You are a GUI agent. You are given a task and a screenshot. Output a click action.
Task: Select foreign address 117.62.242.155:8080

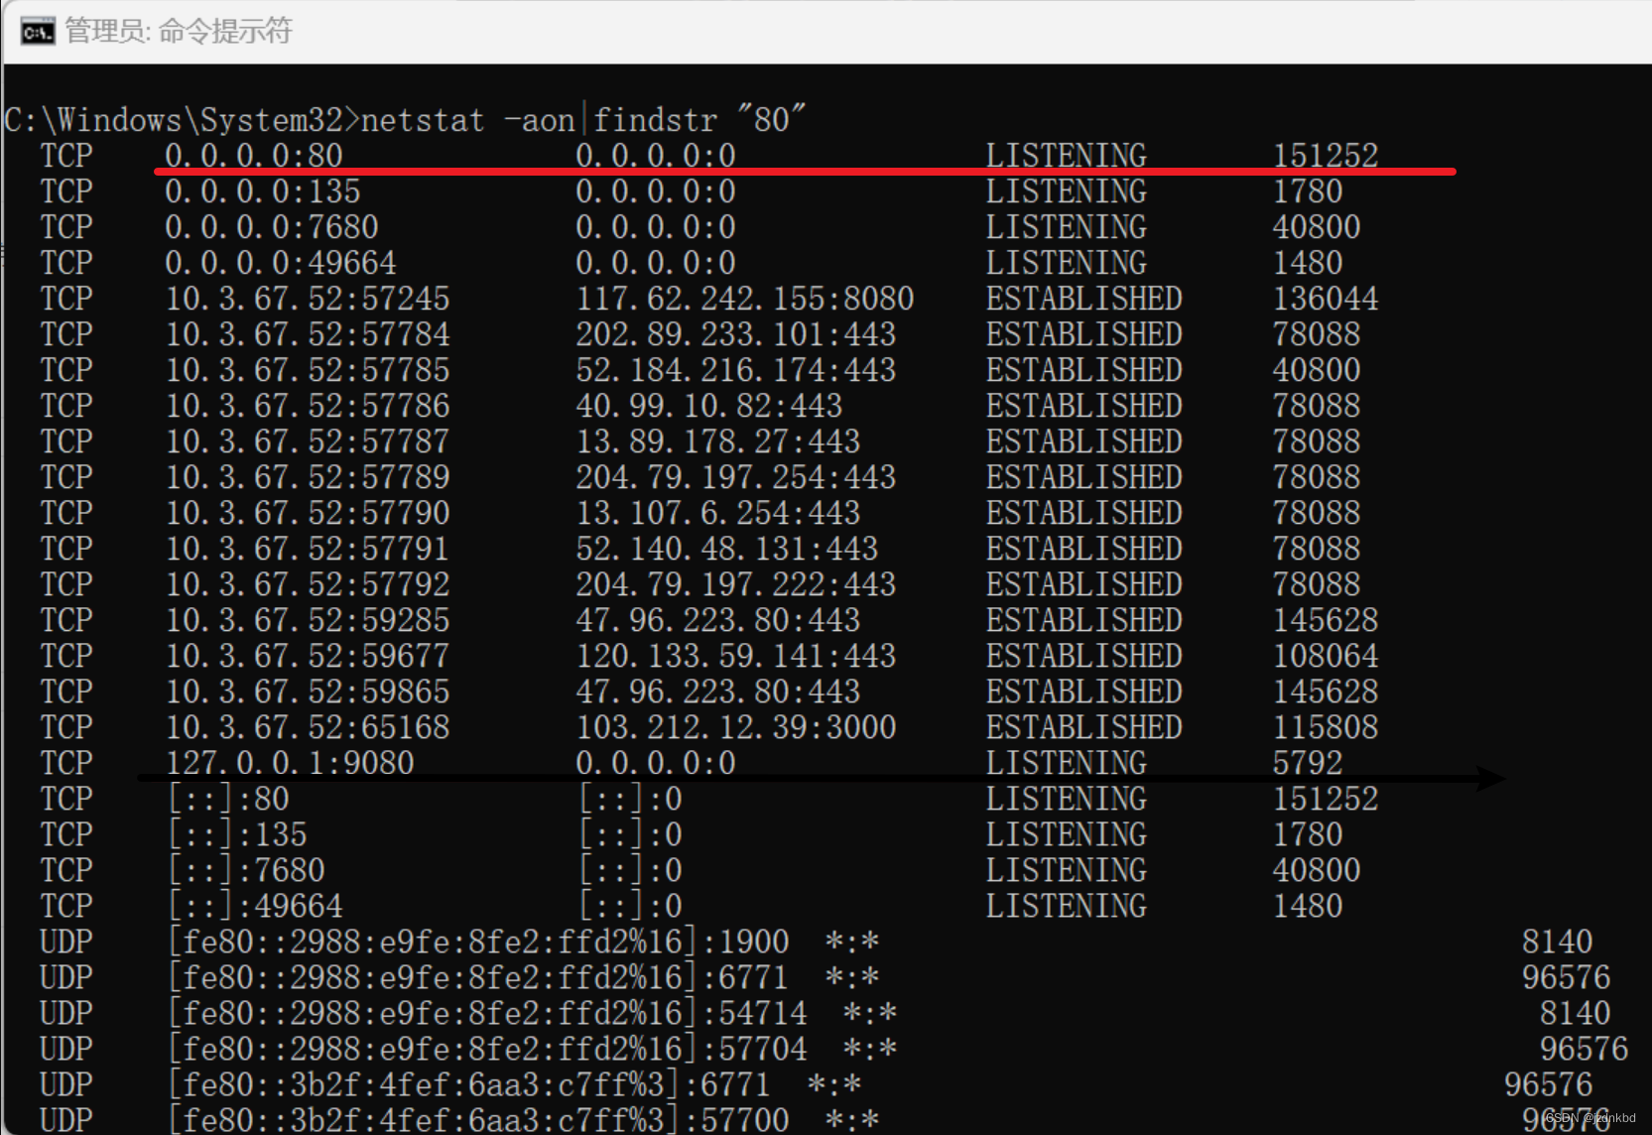(745, 299)
